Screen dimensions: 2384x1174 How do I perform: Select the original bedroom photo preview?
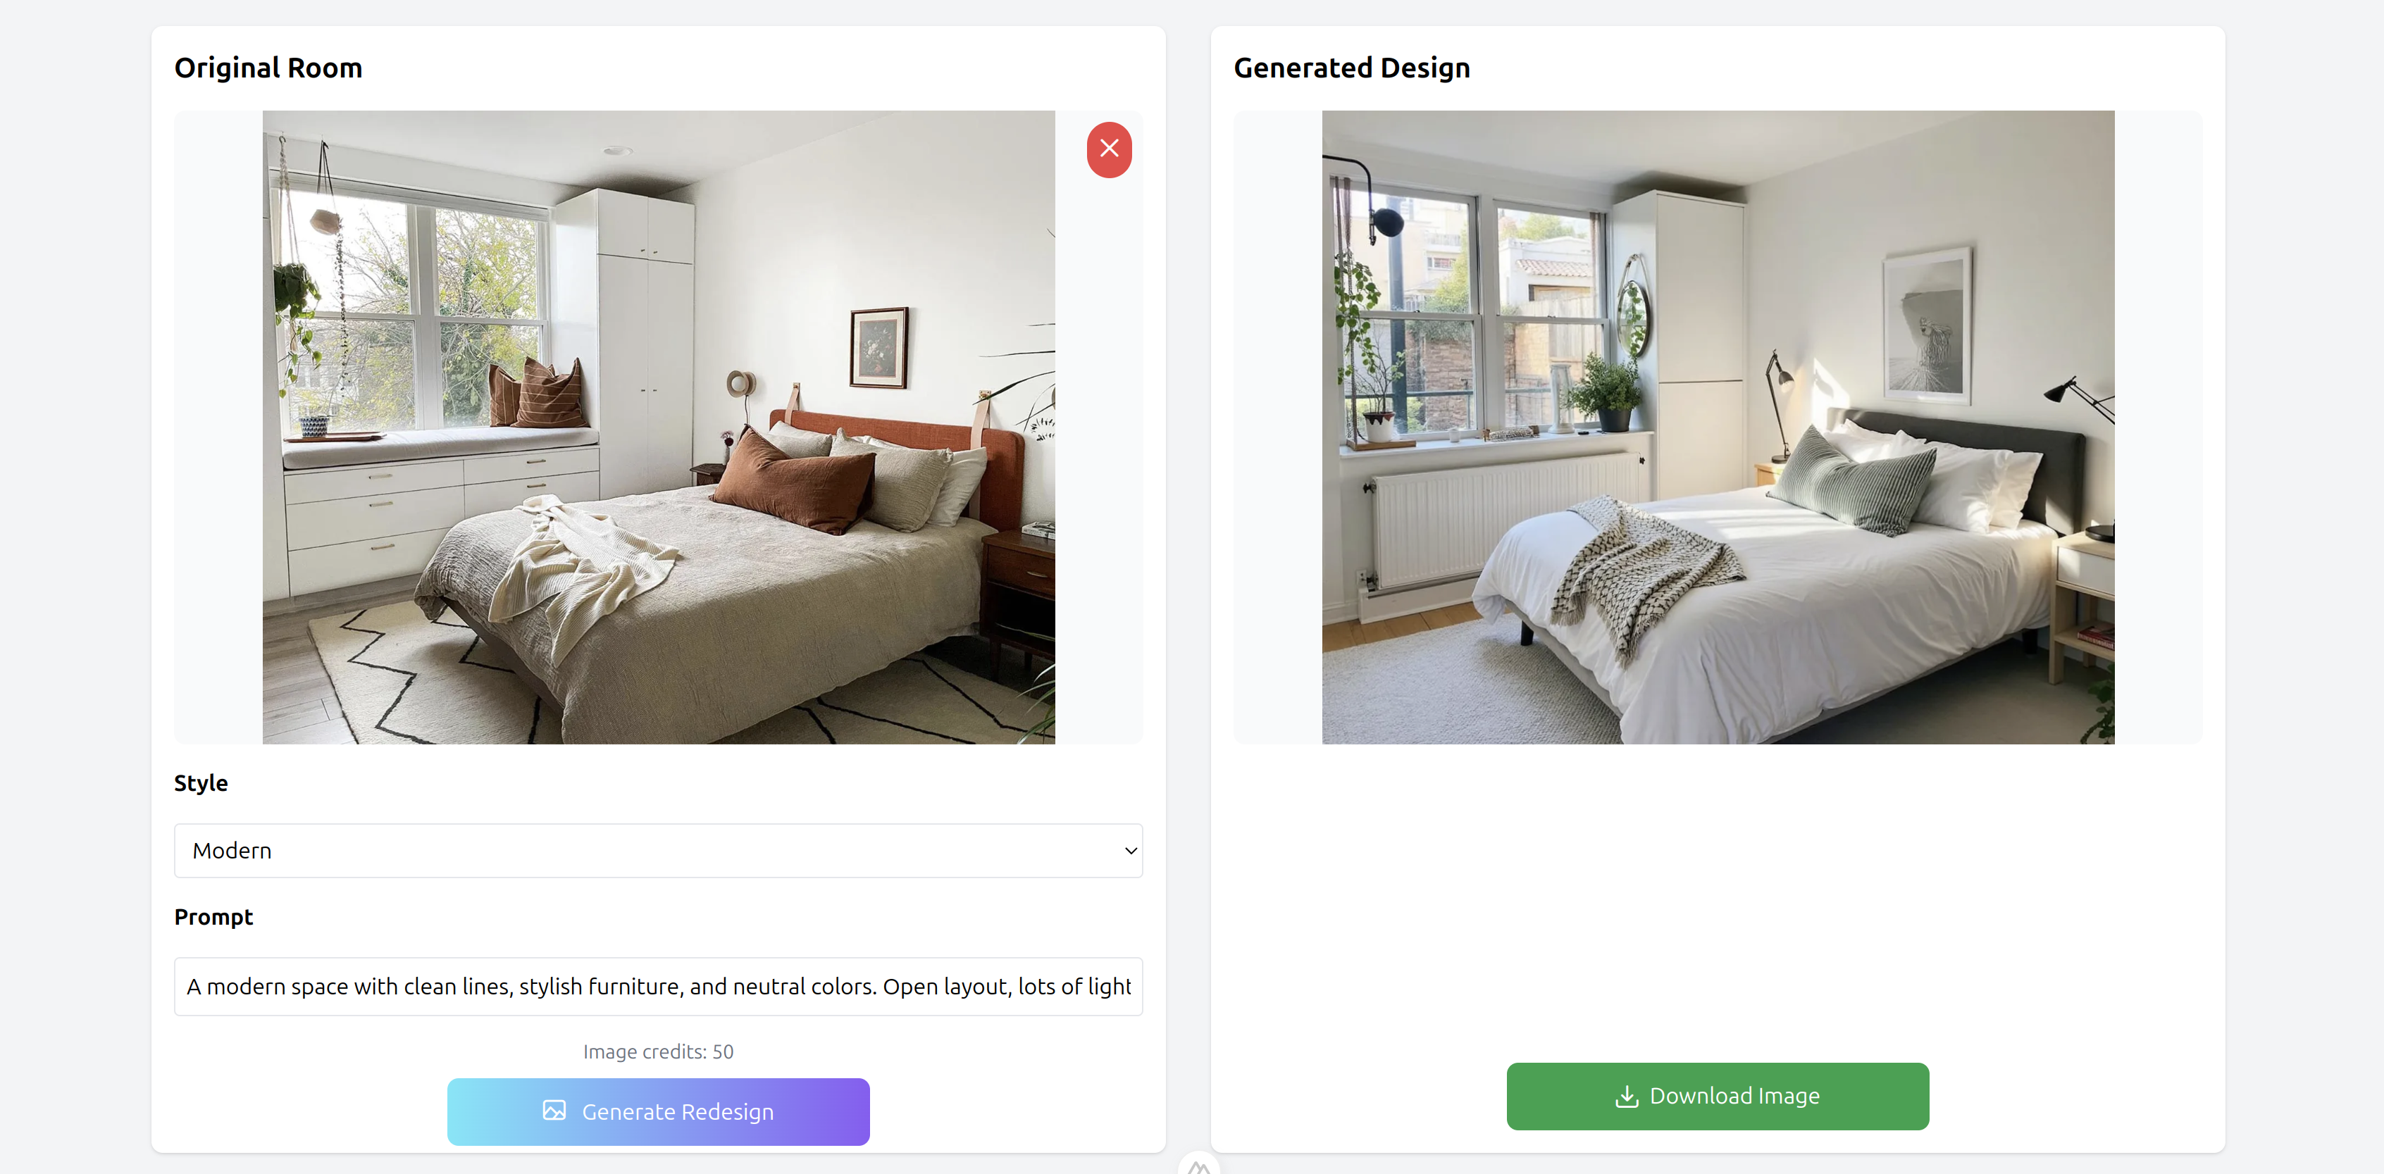[658, 427]
